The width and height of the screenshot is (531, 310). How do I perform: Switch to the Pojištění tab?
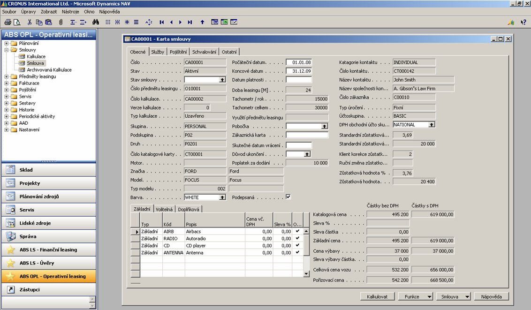click(178, 52)
